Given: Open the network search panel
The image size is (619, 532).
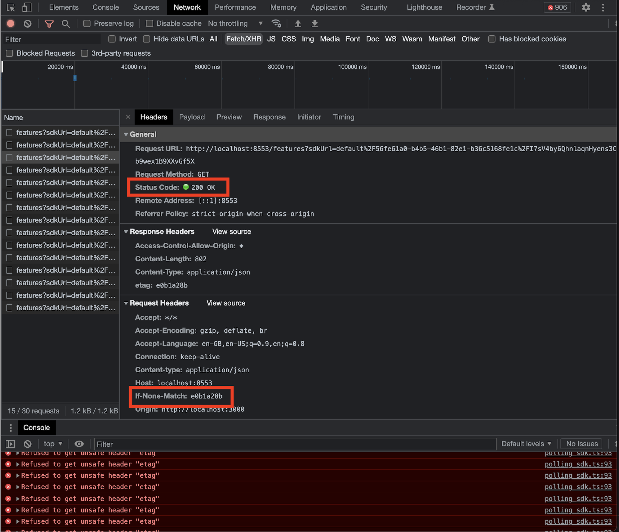Looking at the screenshot, I should click(x=66, y=24).
